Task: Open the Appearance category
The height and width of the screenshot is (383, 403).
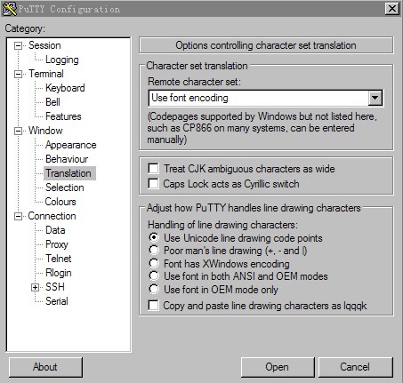Action: pyautogui.click(x=71, y=145)
